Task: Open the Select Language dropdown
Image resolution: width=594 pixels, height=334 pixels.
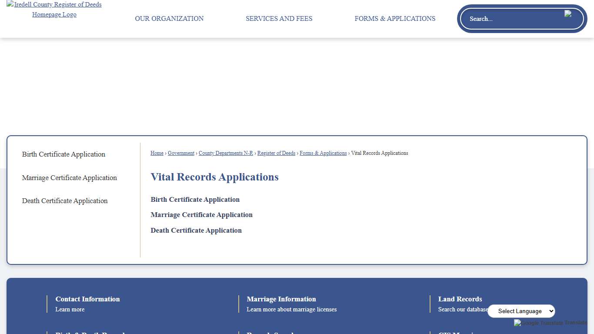Action: pyautogui.click(x=521, y=311)
